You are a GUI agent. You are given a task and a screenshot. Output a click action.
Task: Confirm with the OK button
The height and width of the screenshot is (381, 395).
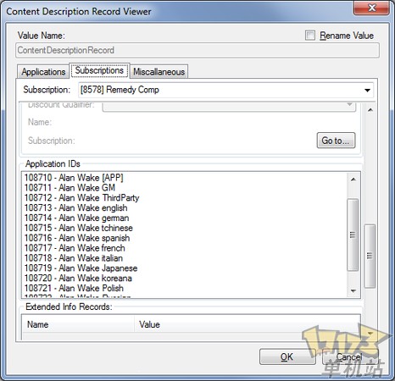tap(287, 356)
